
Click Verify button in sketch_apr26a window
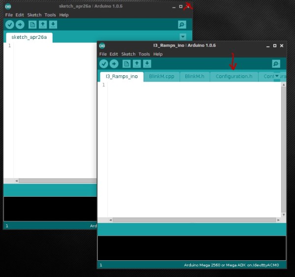[10, 25]
